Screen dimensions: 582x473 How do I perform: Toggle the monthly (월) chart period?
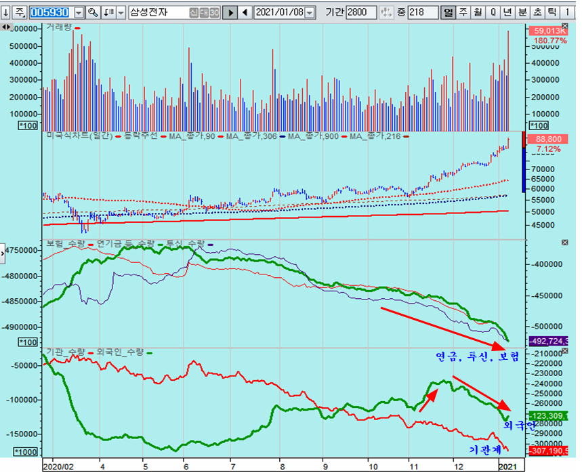pyautogui.click(x=478, y=13)
